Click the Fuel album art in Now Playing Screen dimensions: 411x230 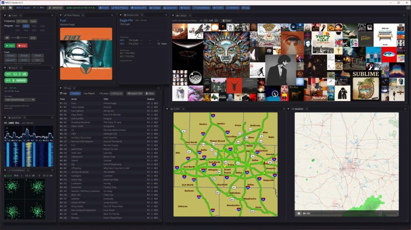point(86,54)
